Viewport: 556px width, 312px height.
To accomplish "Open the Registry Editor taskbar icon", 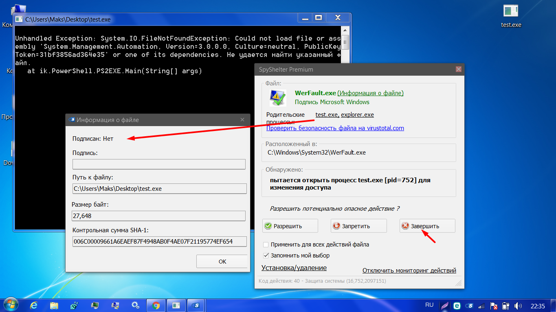I will pos(75,305).
